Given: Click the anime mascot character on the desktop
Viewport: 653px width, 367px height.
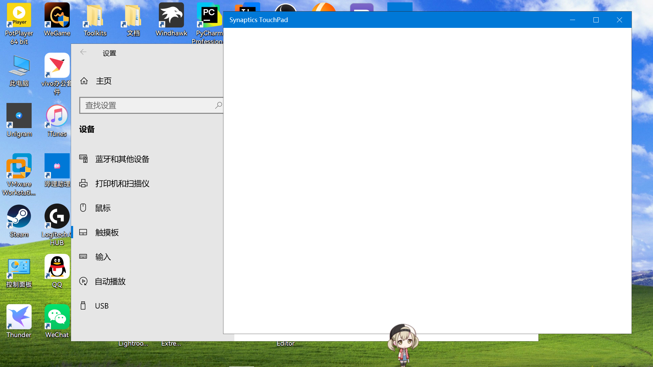Looking at the screenshot, I should tap(403, 345).
